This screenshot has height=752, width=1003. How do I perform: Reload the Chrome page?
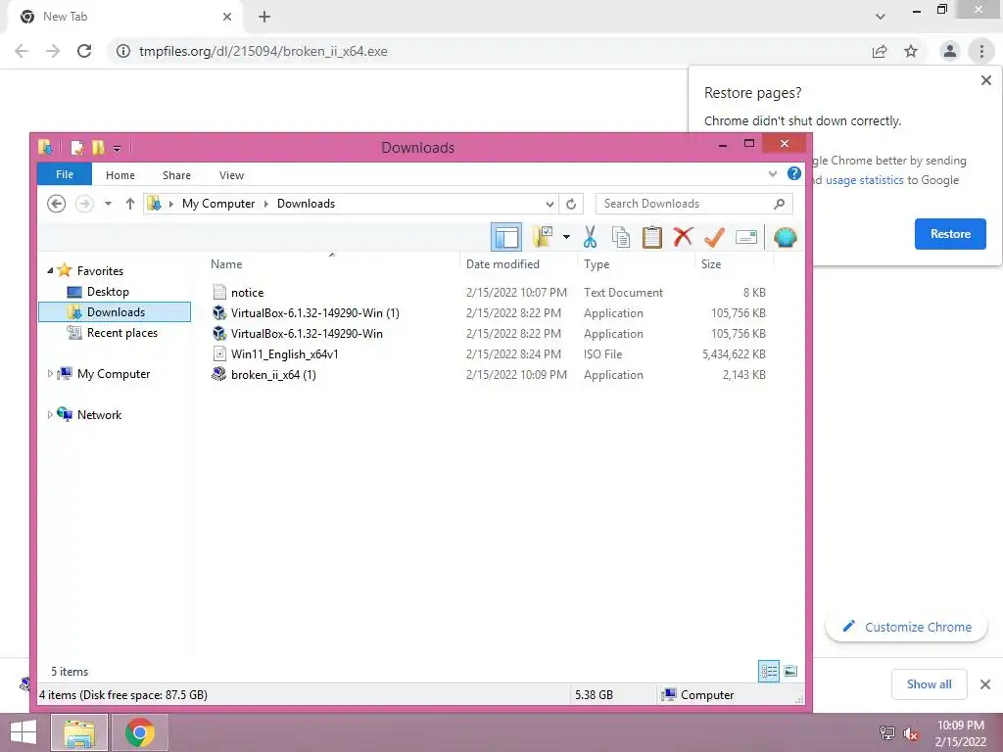pyautogui.click(x=84, y=51)
